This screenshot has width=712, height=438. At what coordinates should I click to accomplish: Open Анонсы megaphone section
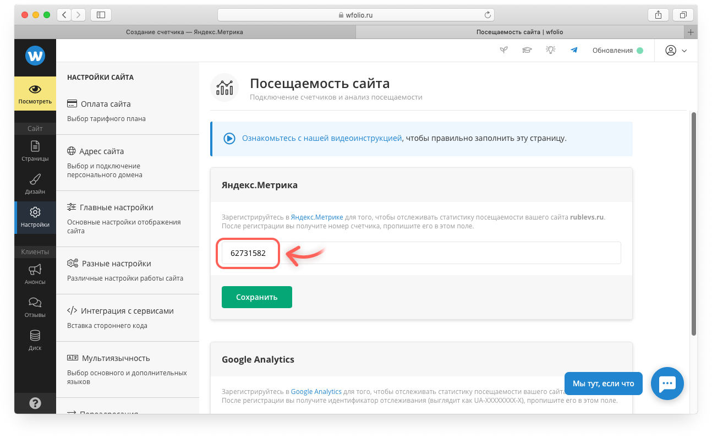(35, 274)
